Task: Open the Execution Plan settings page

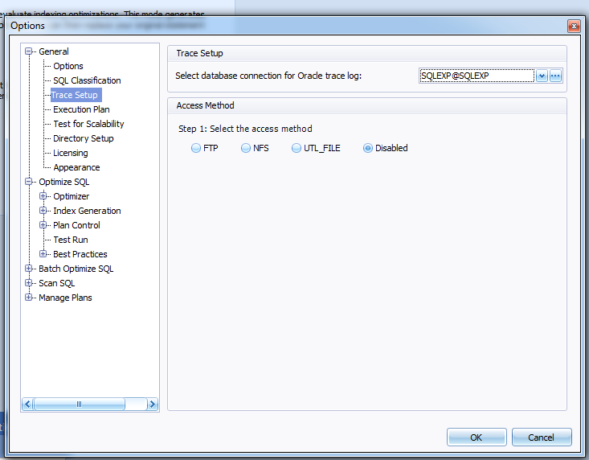Action: [81, 109]
